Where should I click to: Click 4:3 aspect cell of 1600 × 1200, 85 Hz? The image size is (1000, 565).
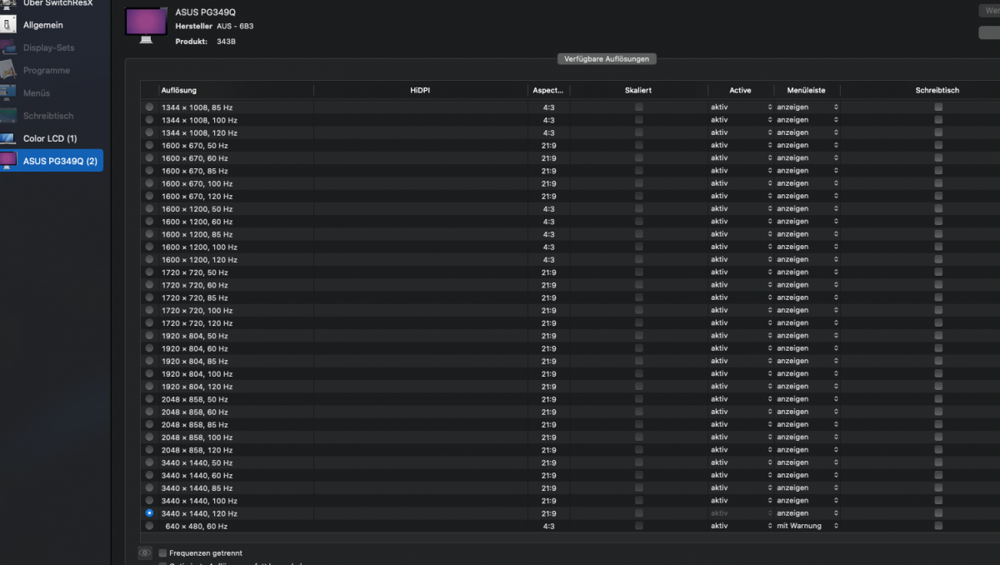coord(548,234)
